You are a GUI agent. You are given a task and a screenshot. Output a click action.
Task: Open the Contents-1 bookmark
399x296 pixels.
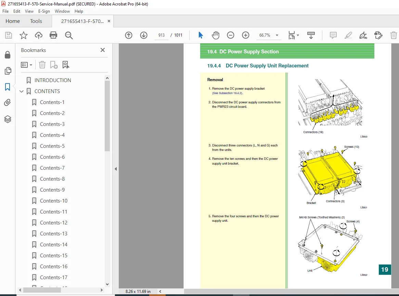click(52, 102)
